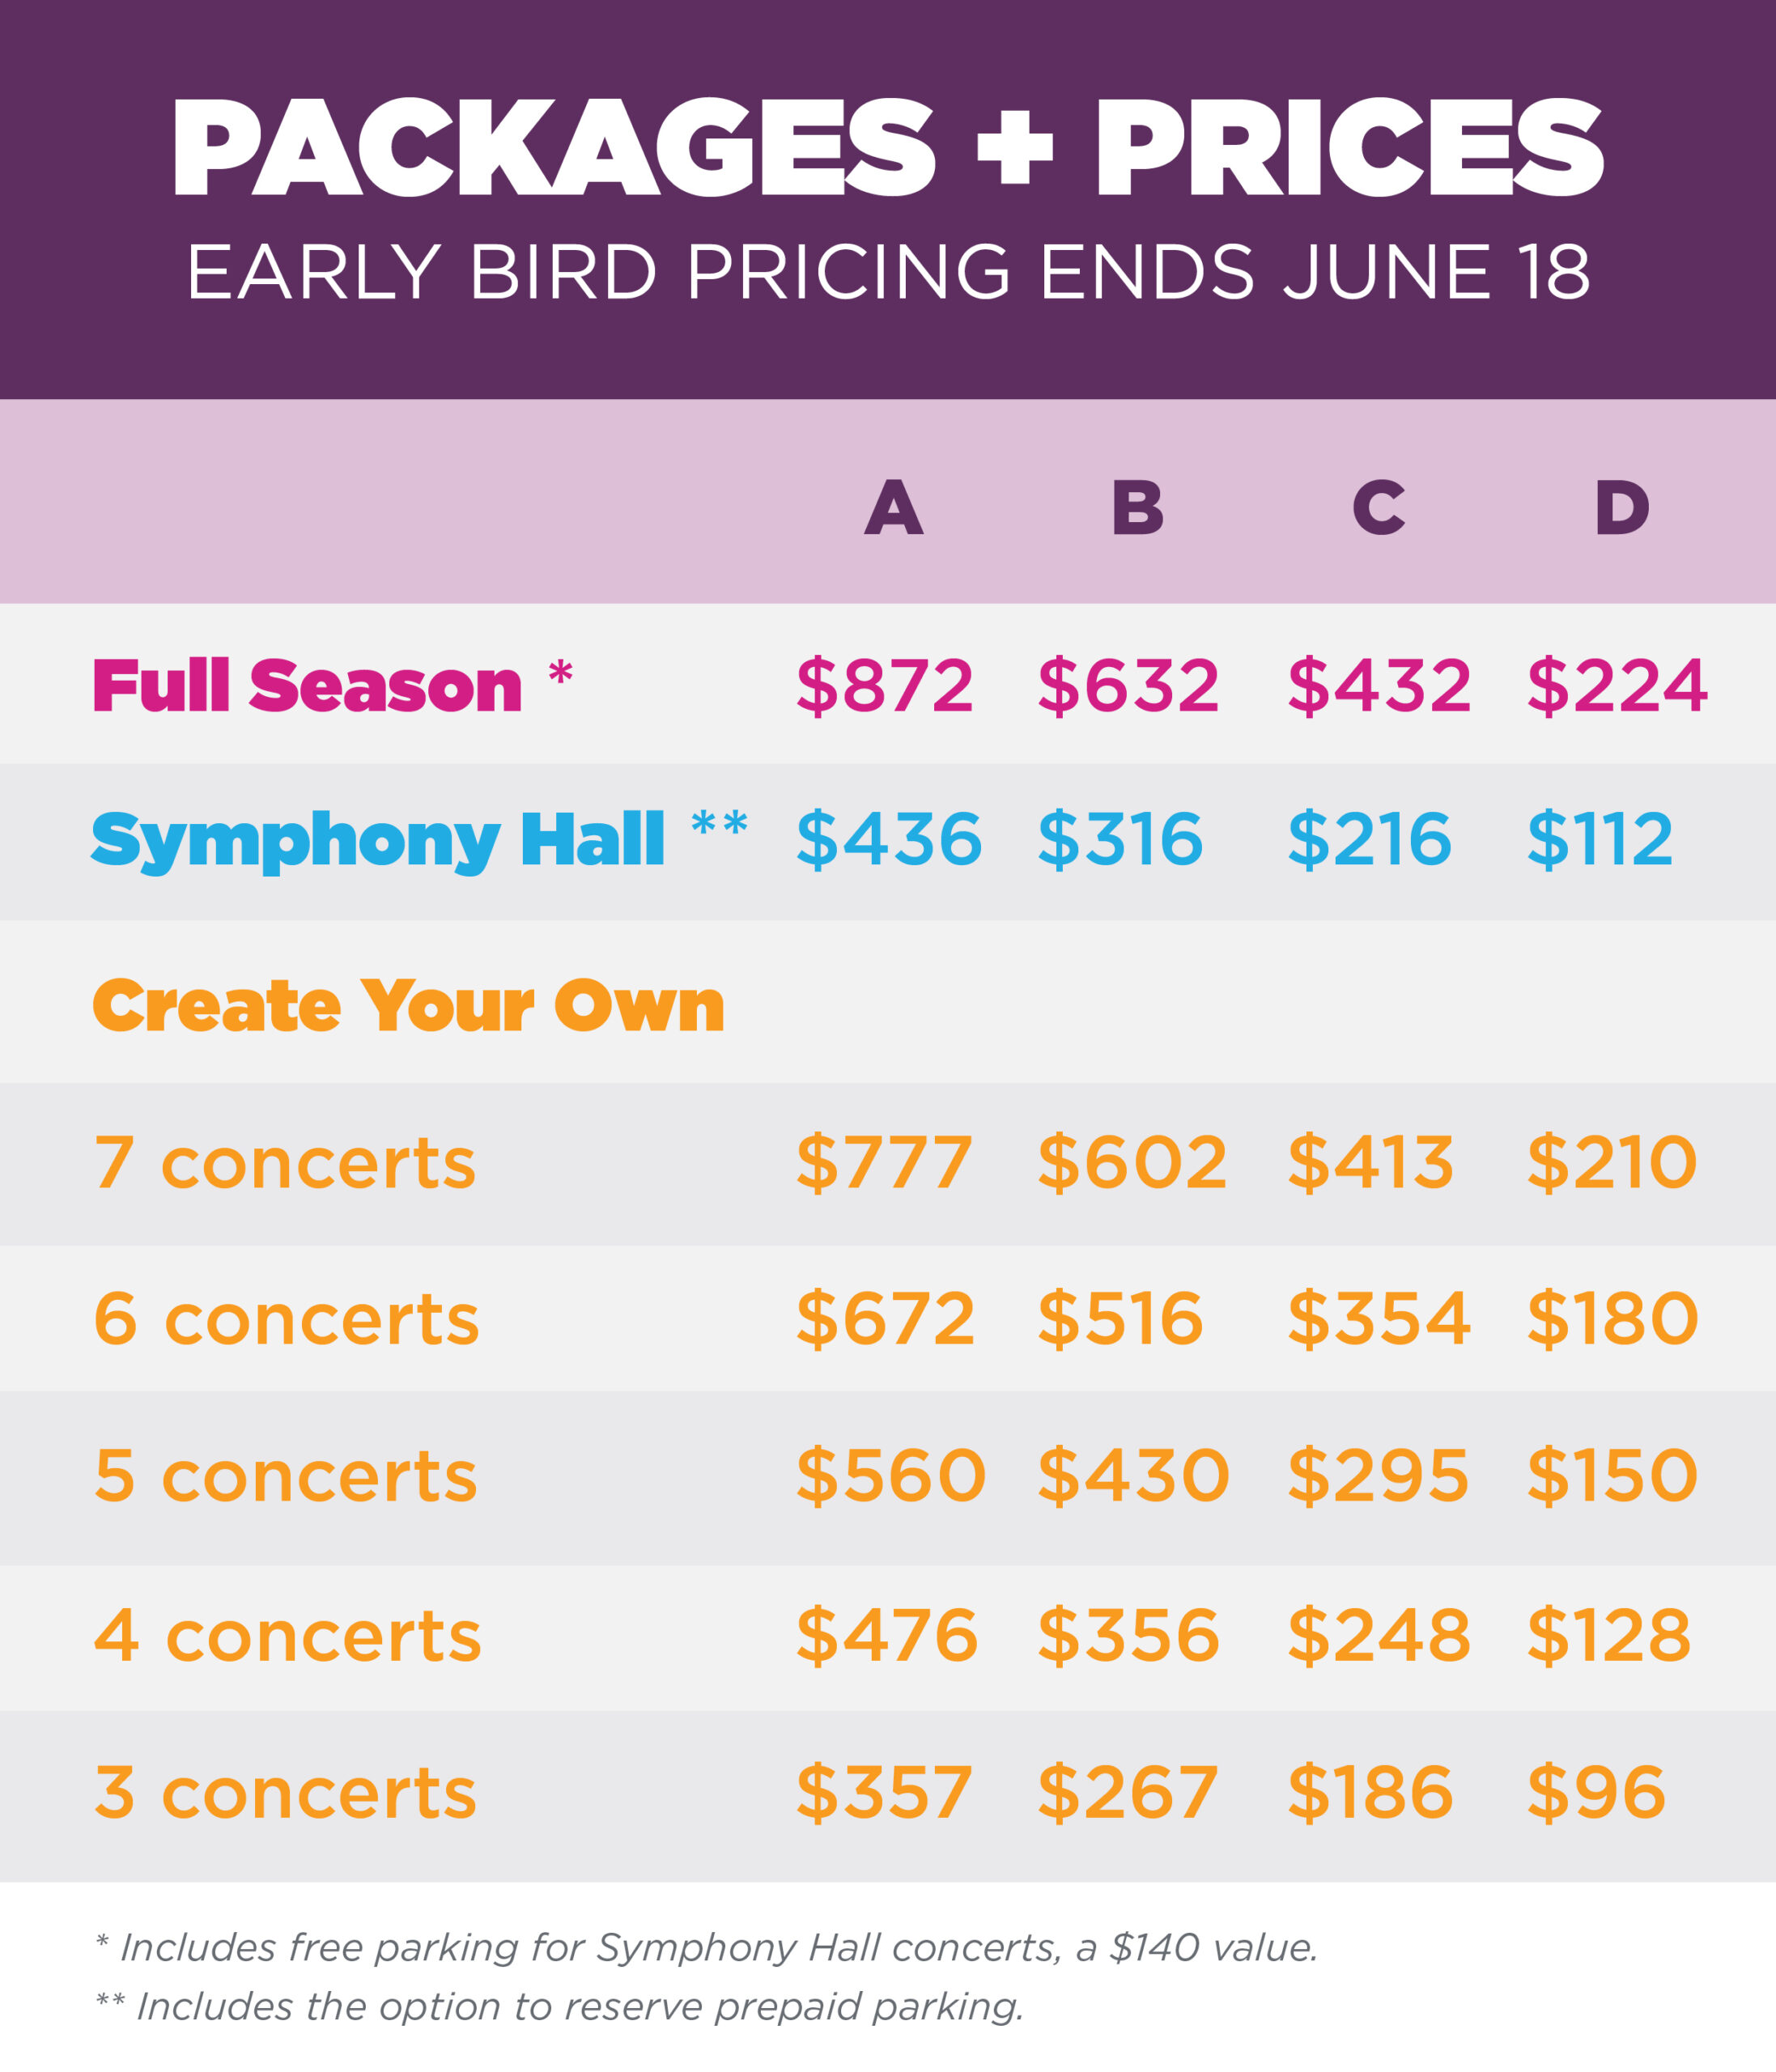
Task: Click the $316 Symphony Hall price
Action: pyautogui.click(x=1120, y=839)
